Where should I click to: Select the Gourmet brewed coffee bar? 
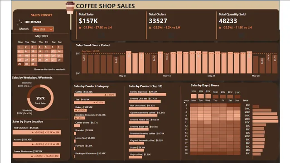pyautogui.click(x=143, y=115)
